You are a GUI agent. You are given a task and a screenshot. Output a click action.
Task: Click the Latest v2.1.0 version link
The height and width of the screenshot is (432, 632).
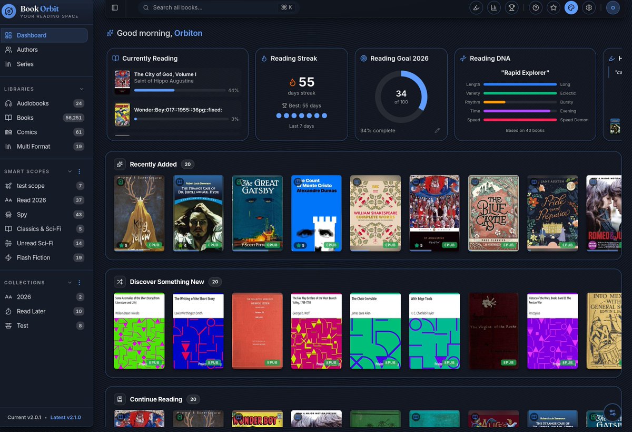pos(66,417)
